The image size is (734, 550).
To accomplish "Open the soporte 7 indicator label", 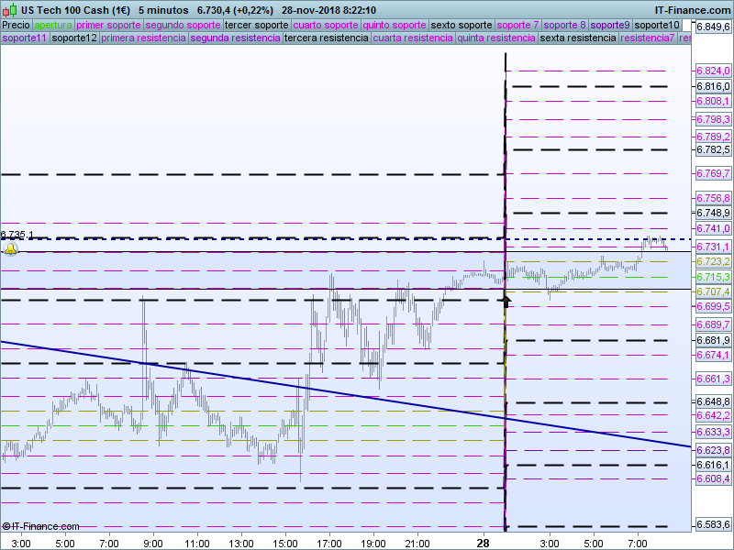I will 518,26.
